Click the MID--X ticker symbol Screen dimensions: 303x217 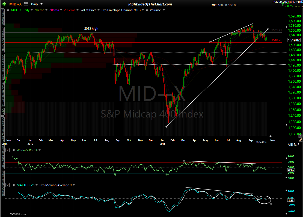[16, 4]
